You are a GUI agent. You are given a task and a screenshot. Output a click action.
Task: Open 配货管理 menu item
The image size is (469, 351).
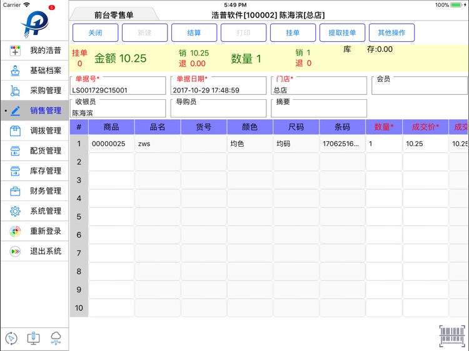tap(34, 151)
